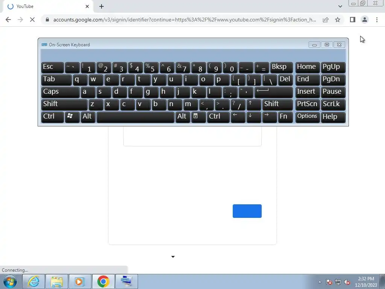Click the letter q key
Image resolution: width=385 pixels, height=289 pixels.
(x=80, y=80)
